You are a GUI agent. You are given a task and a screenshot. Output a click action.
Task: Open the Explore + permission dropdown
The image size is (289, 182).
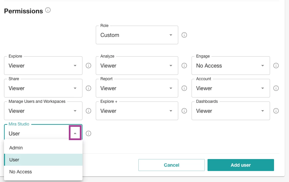coord(137,111)
